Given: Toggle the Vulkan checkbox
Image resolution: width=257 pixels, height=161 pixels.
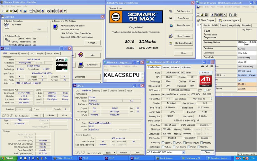Looking at the screenshot, I should tap(163, 147).
